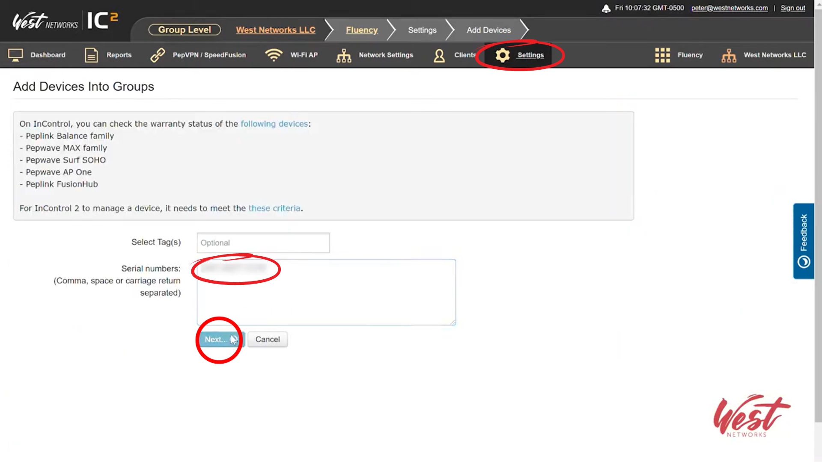
Task: Click the notification bell icon
Action: click(606, 9)
